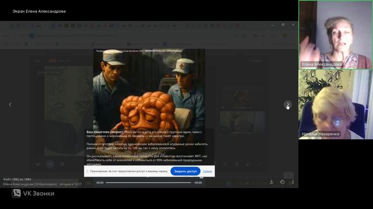Open site info icon in the address bar
Image resolution: width=373 pixels, height=209 pixels.
coord(32,35)
